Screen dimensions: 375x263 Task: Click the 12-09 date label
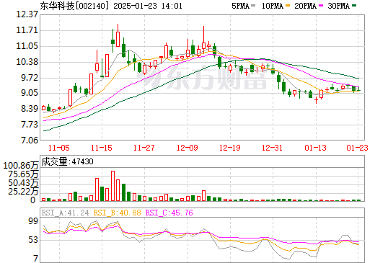point(187,148)
